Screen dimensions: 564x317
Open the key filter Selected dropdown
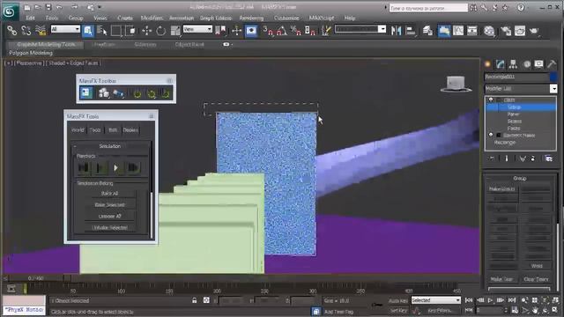point(435,300)
